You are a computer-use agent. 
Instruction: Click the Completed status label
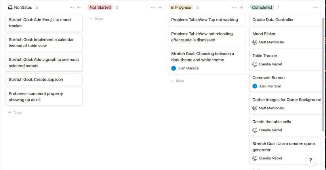coord(262,7)
